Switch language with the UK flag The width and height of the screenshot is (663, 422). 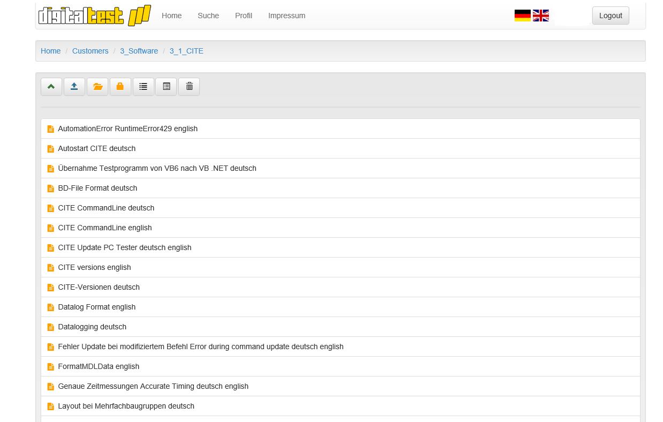541,16
